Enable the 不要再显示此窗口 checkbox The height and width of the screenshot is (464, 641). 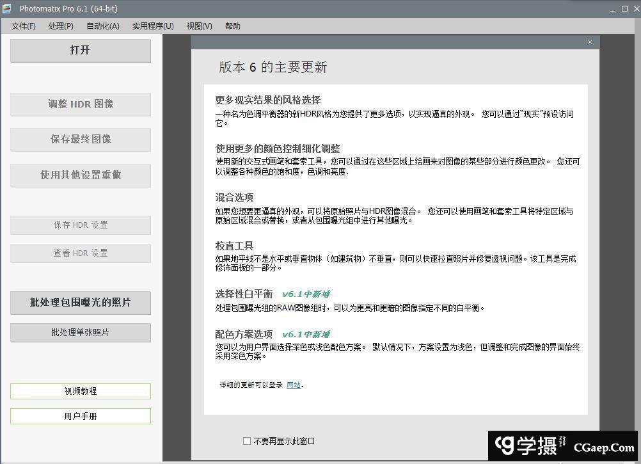pyautogui.click(x=247, y=441)
